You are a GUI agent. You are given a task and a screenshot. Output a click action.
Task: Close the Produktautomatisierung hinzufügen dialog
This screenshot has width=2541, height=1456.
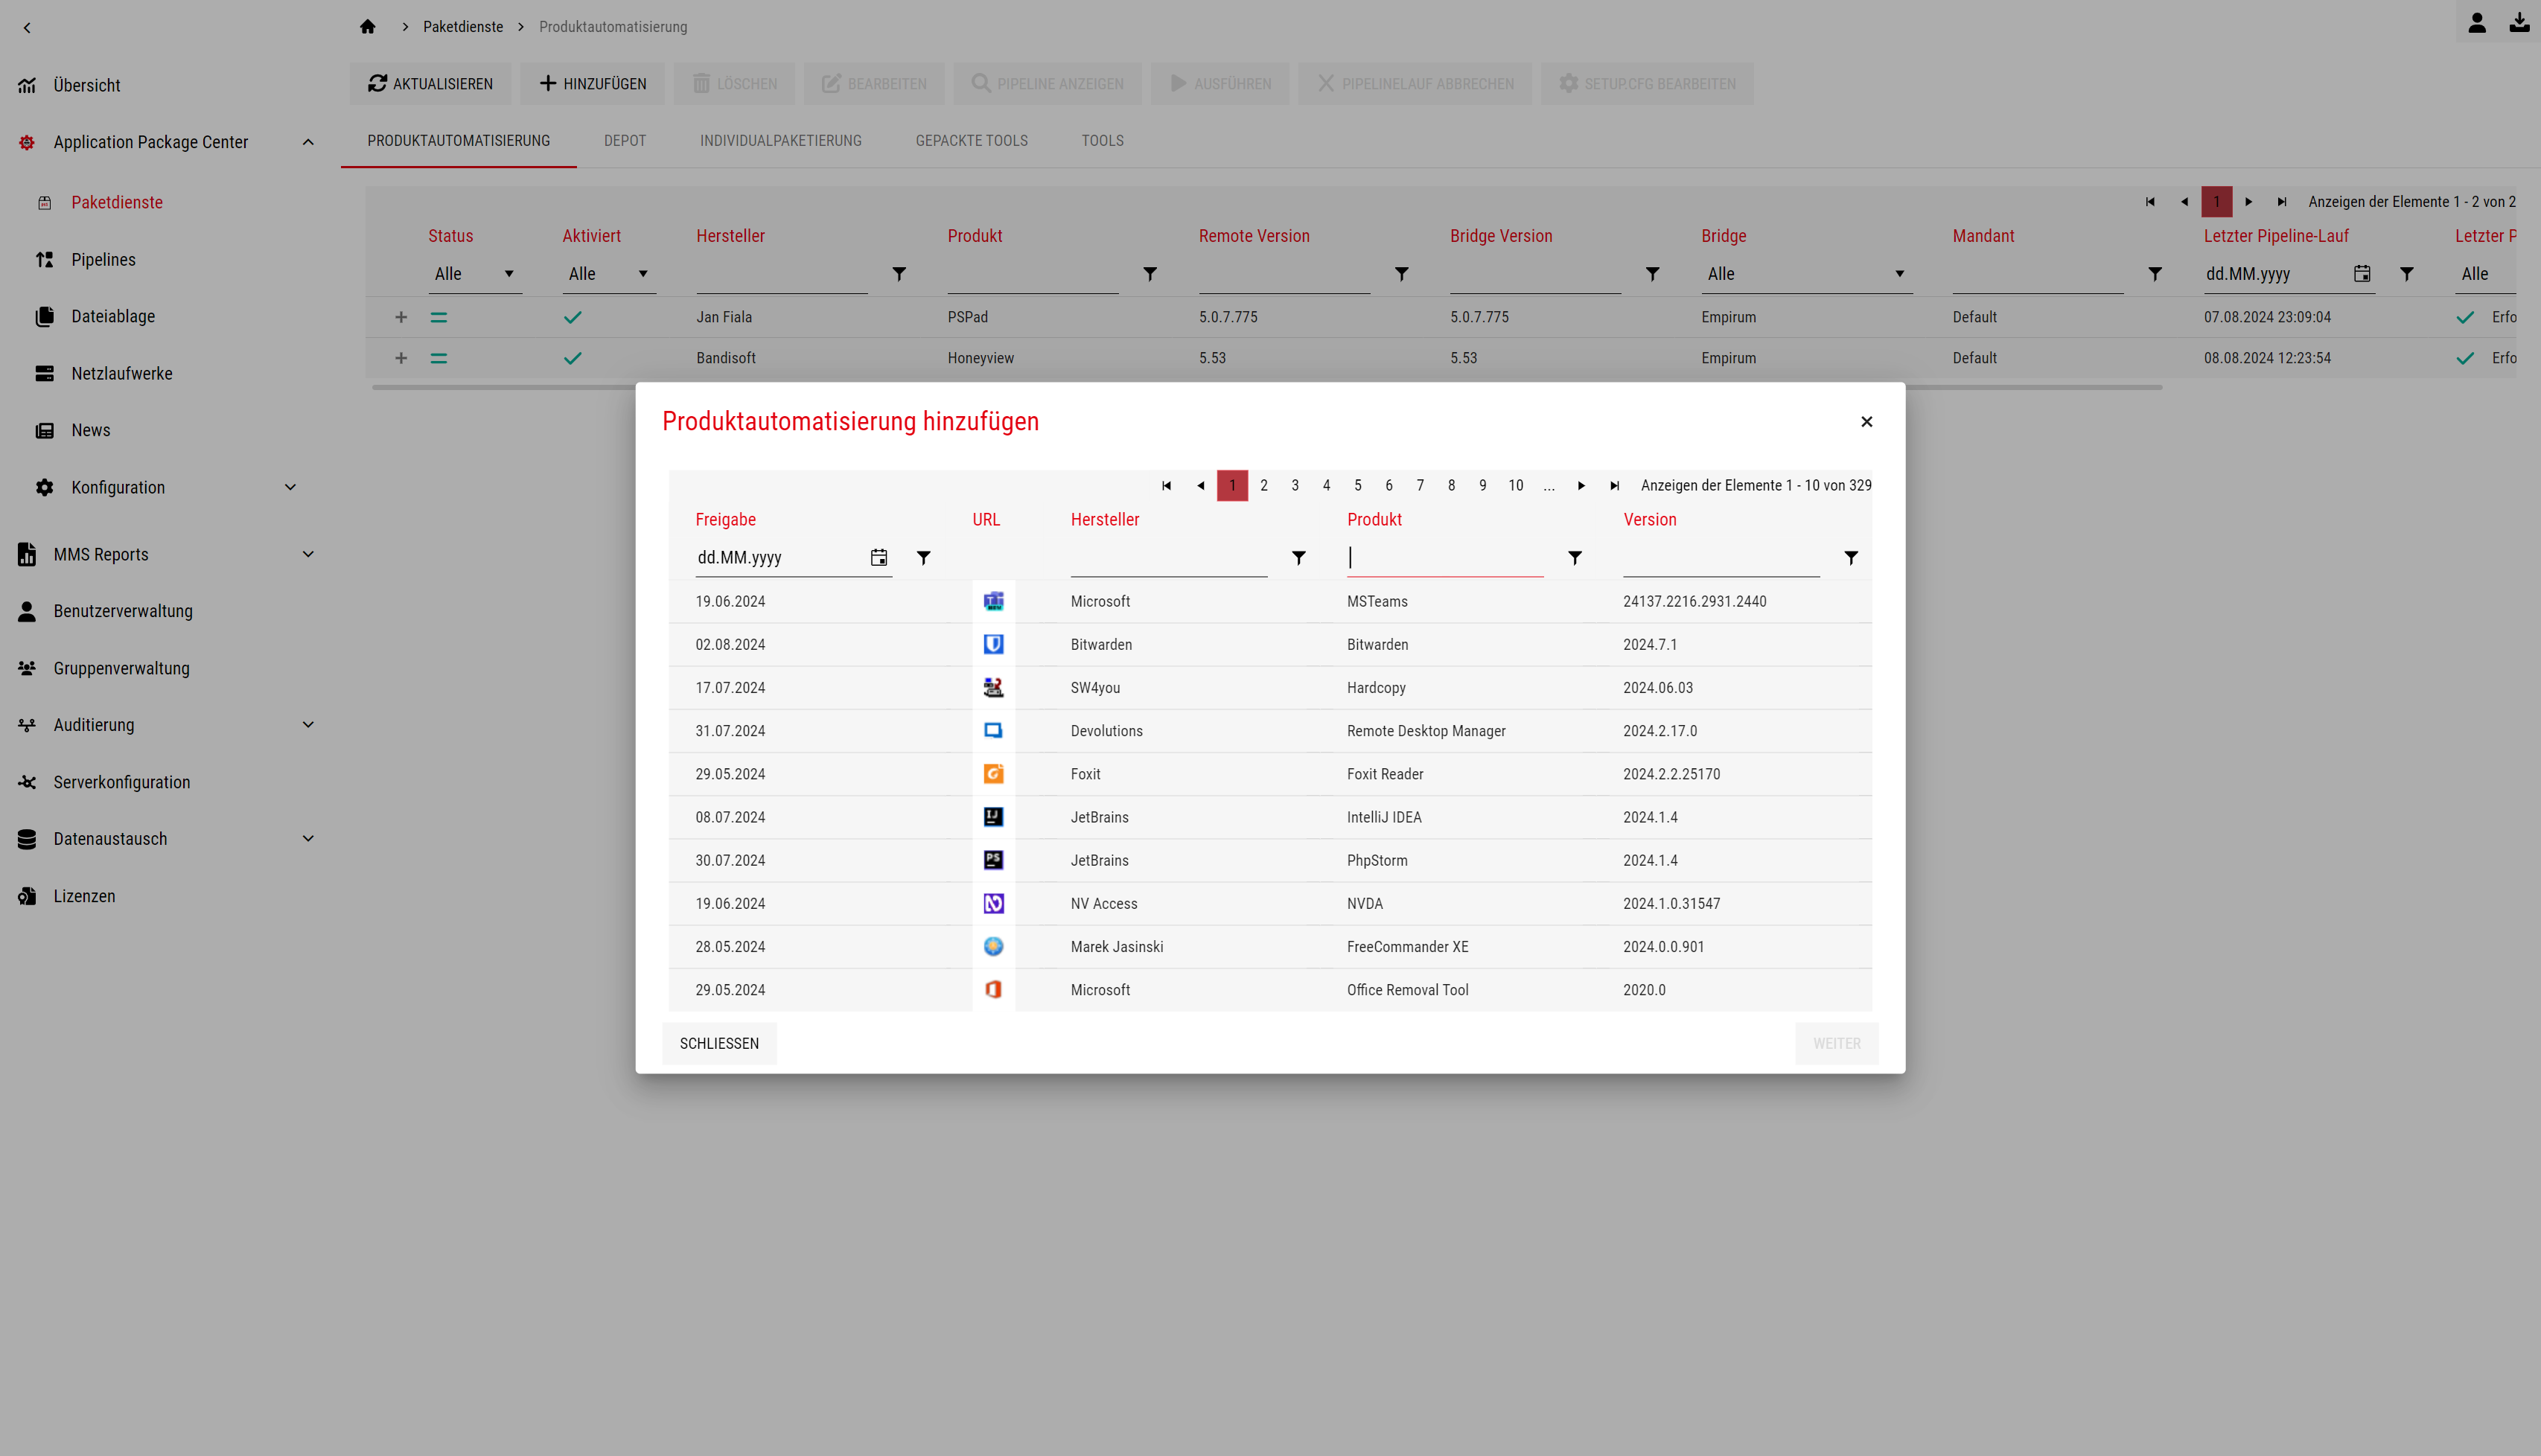click(1866, 421)
